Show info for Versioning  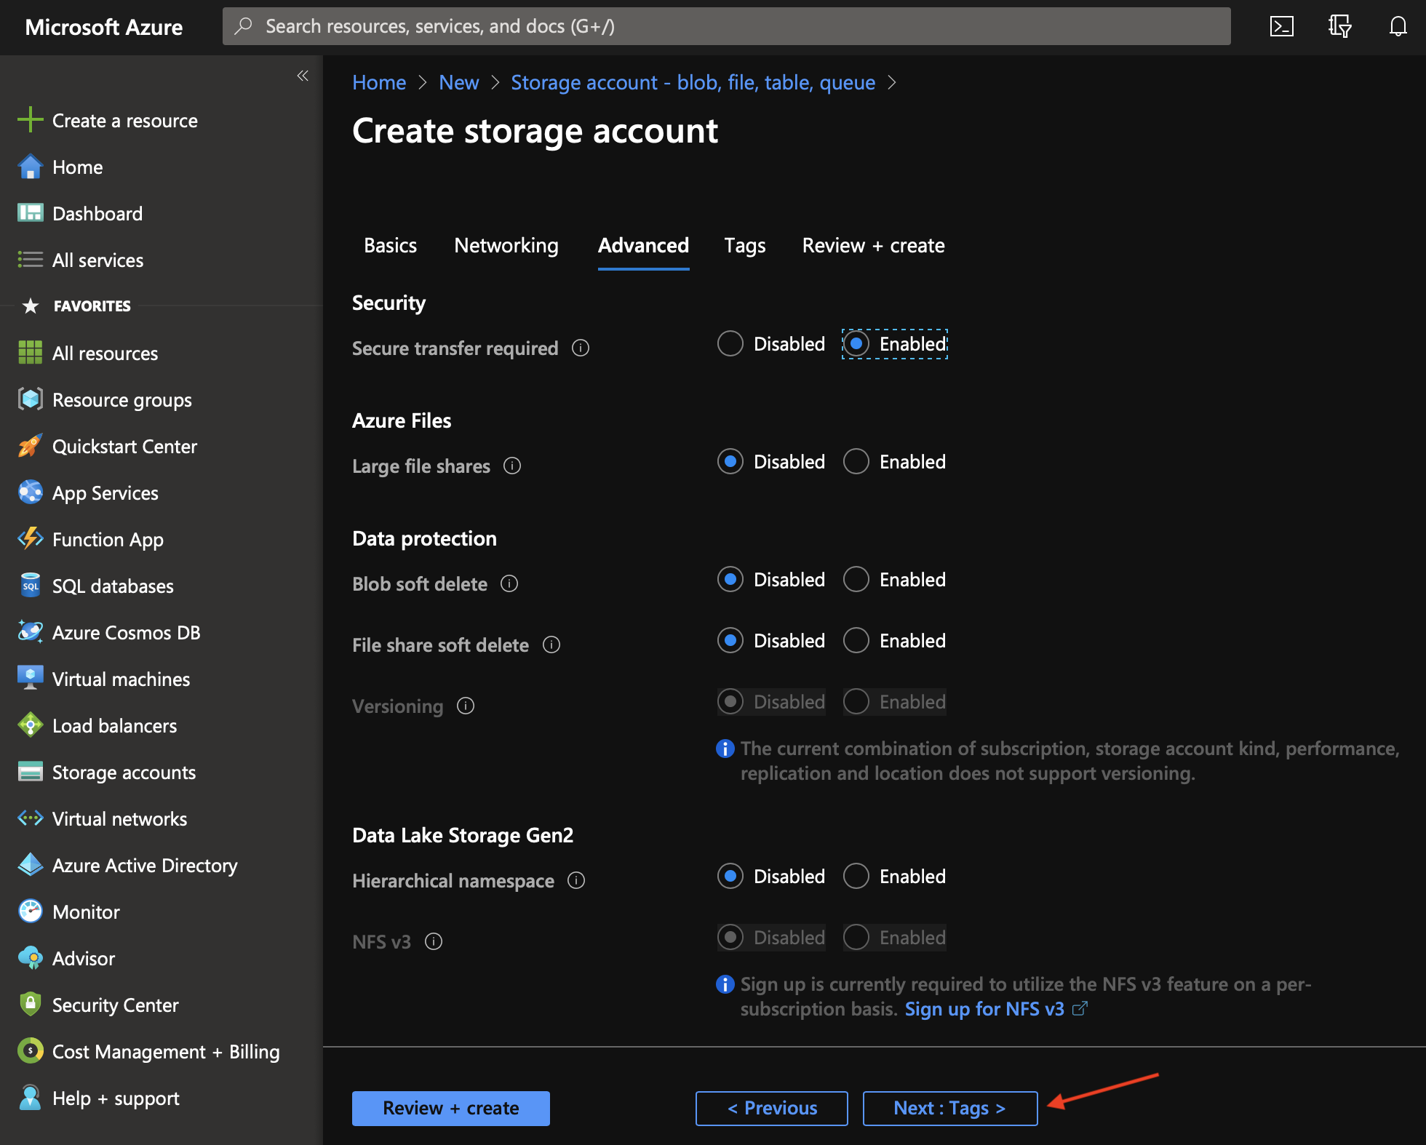click(466, 706)
